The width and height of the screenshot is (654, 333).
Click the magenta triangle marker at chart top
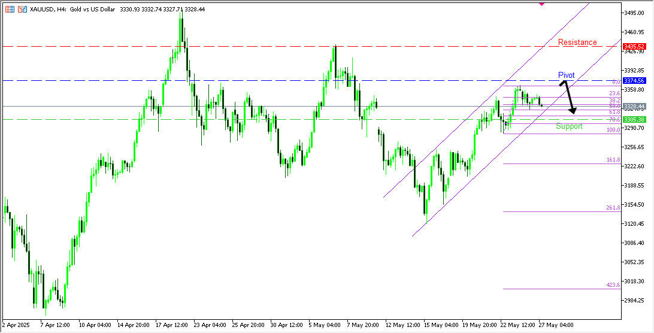point(541,4)
